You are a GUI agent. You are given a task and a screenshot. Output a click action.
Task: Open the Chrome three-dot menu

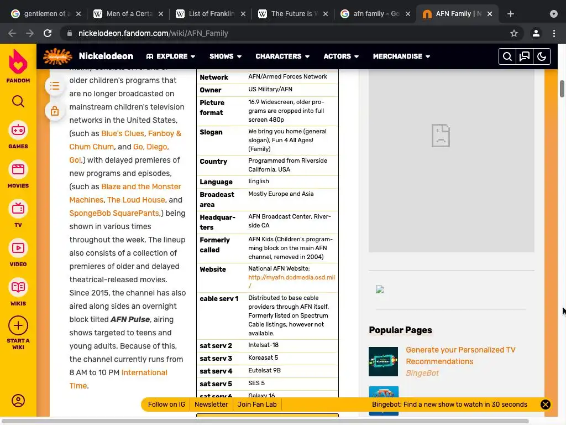pos(554,33)
